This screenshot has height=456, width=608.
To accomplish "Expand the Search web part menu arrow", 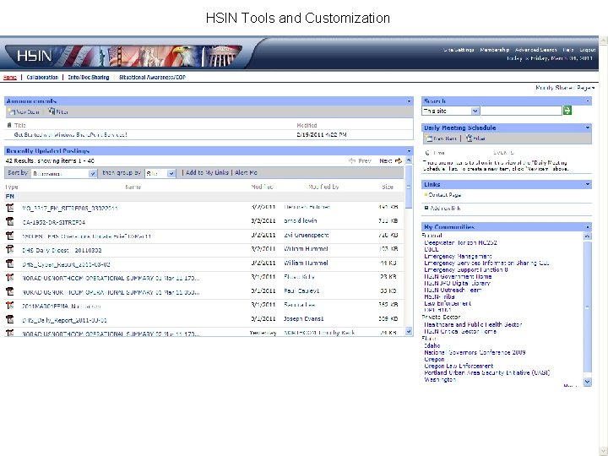I will point(588,101).
